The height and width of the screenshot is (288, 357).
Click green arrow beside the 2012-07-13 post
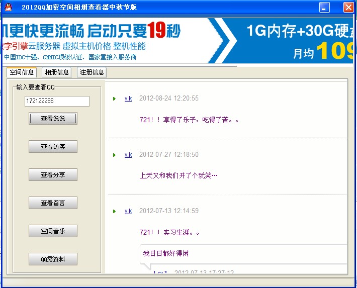tap(115, 211)
